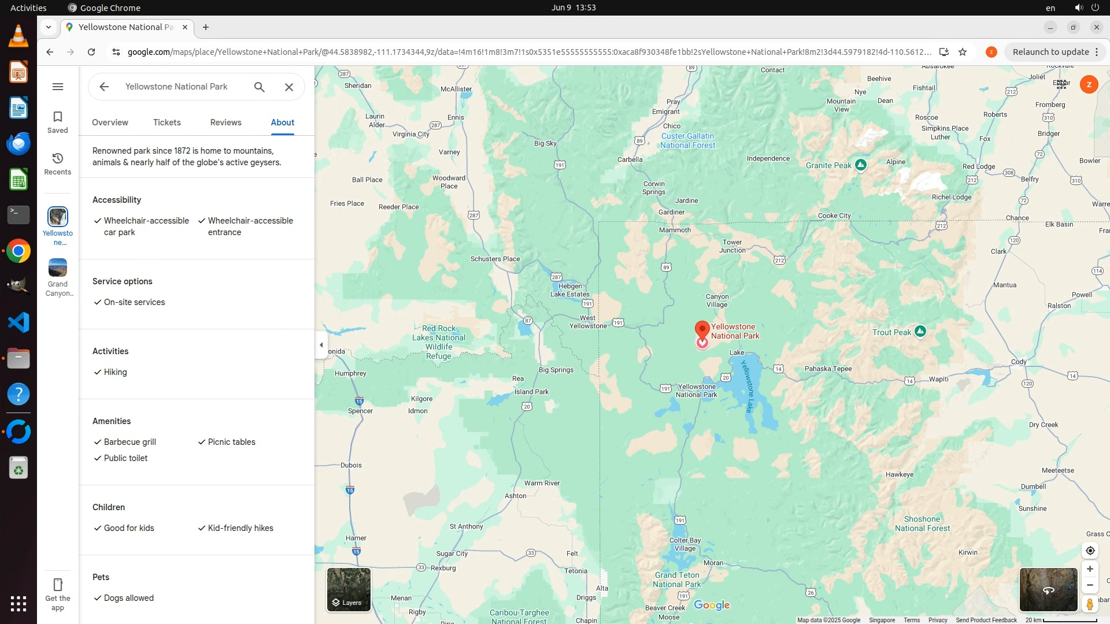
Task: Collapse the side panel arrow
Action: click(x=321, y=345)
